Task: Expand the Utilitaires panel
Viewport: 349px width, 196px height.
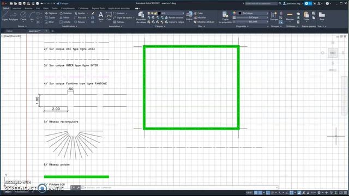Action: tap(292, 26)
